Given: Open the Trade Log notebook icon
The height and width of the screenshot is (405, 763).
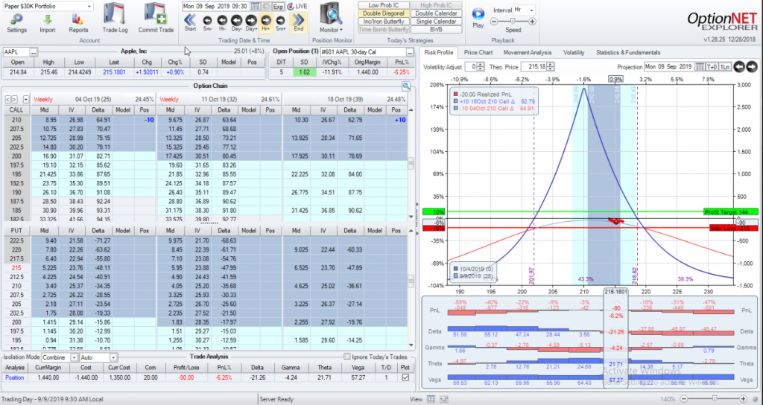Looking at the screenshot, I should point(115,13).
